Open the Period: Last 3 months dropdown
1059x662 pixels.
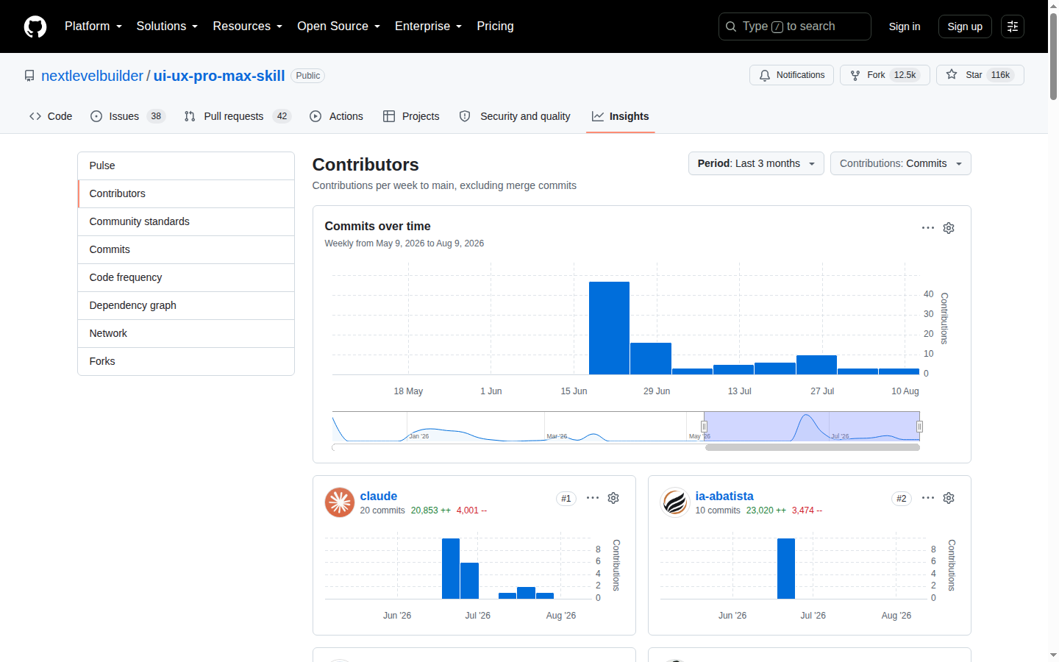tap(756, 163)
